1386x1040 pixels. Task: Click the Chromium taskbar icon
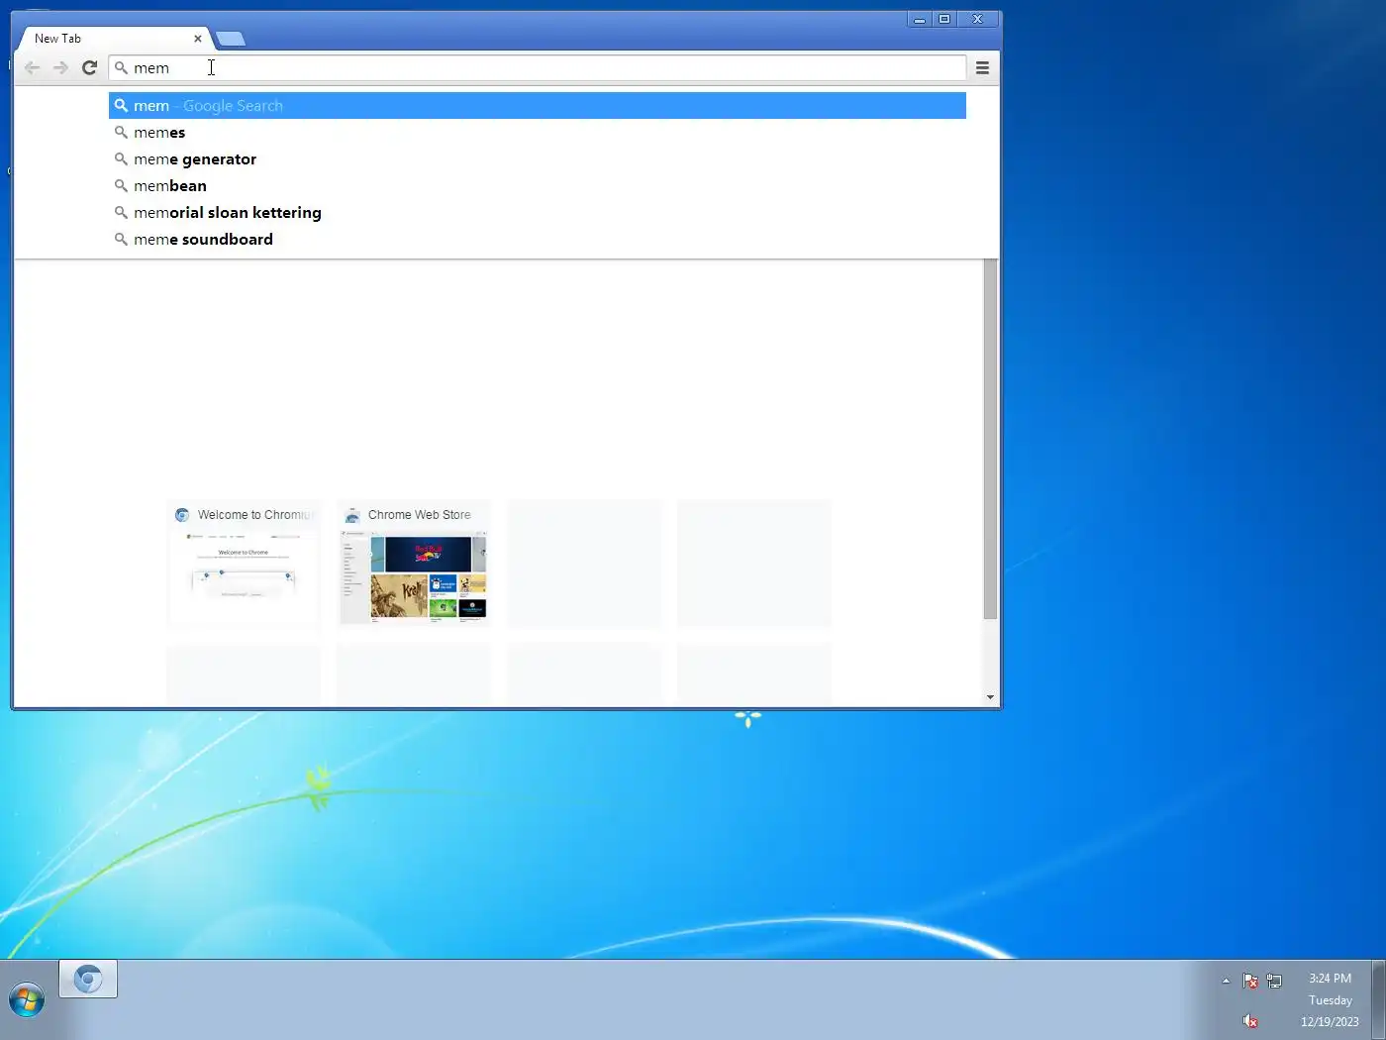pyautogui.click(x=88, y=980)
